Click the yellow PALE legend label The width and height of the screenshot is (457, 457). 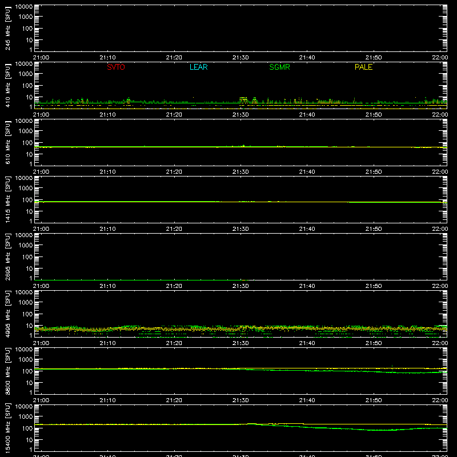pyautogui.click(x=363, y=67)
